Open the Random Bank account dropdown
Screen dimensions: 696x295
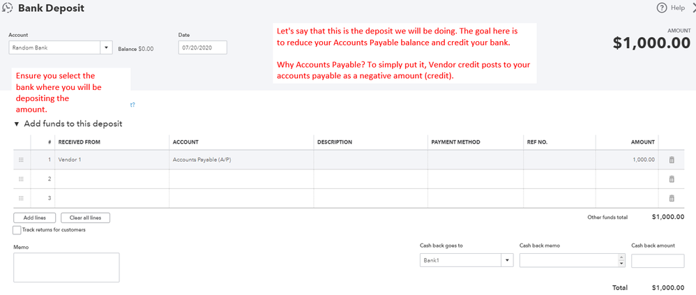click(x=107, y=48)
